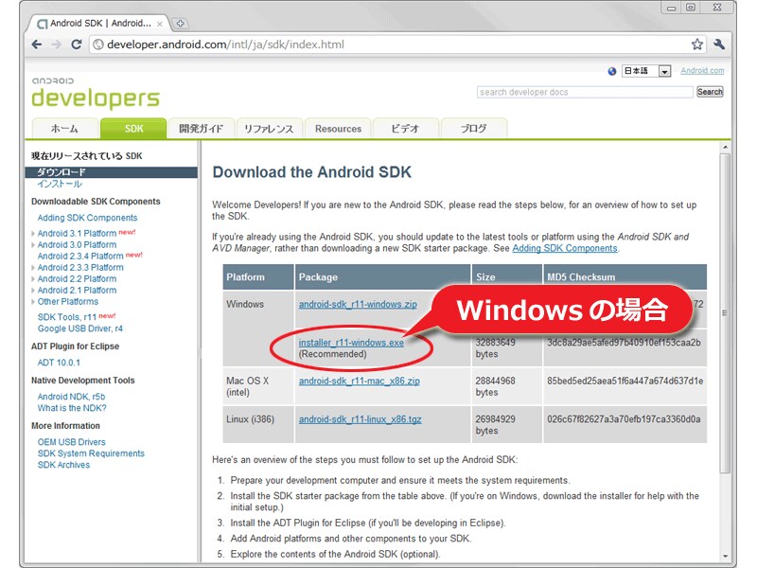Open the Android NDK, r5b link
The height and width of the screenshot is (568, 757).
tap(72, 397)
